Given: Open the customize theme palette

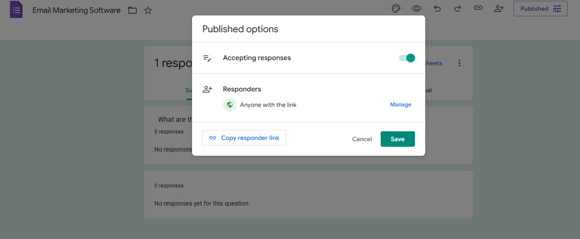Looking at the screenshot, I should point(396,9).
